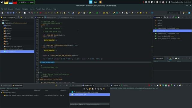Click Collapse All in Project Explorer
This screenshot has height=108, width=192.
coord(18,17)
